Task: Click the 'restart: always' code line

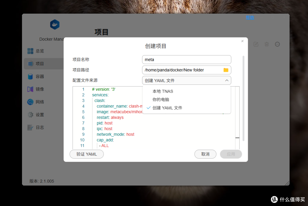Action: click(110, 117)
